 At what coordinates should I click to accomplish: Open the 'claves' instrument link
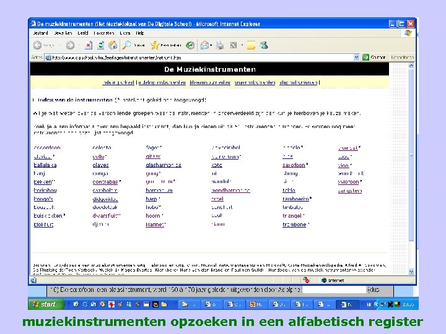click(x=101, y=165)
